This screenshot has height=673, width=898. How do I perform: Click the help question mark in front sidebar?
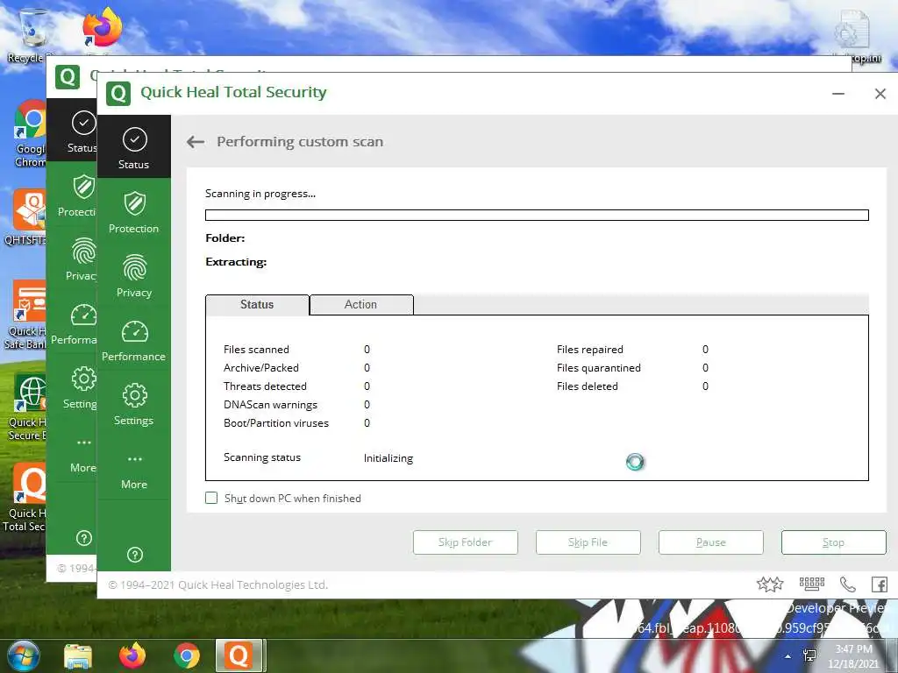coord(134,555)
